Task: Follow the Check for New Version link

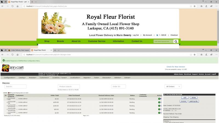Action: 175,67
